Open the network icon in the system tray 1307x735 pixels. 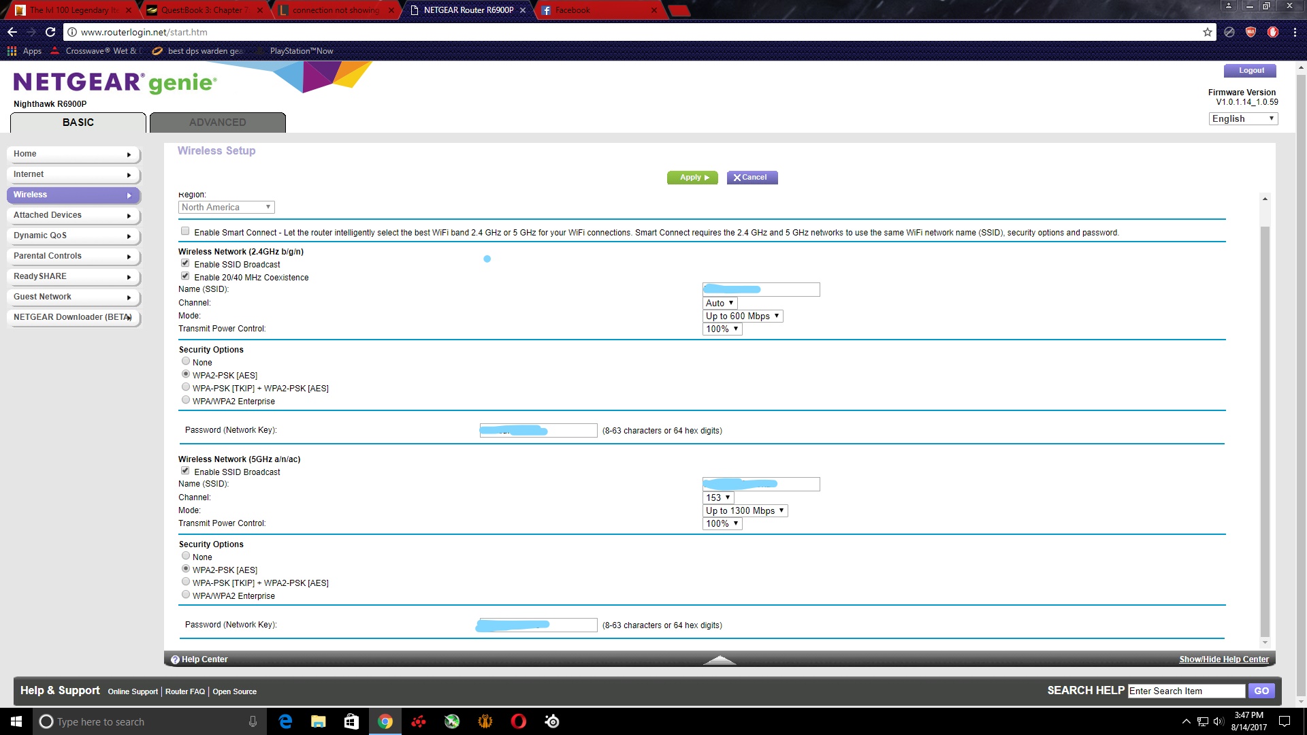point(1203,721)
